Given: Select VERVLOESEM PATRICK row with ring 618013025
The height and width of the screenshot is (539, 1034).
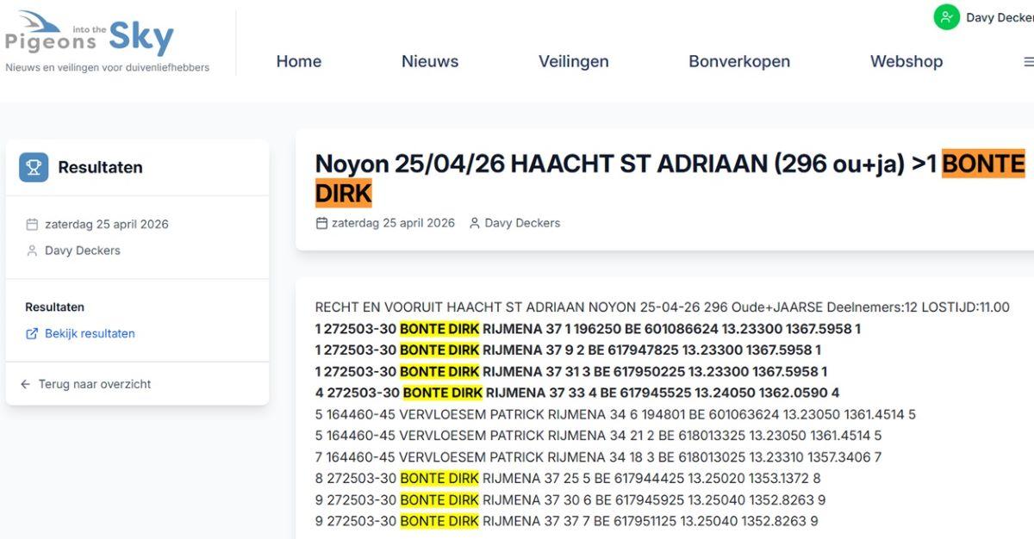Looking at the screenshot, I should (599, 457).
